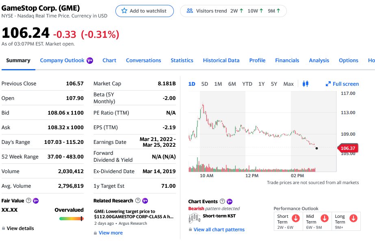375x241 pixels.
Task: Click the Ex-Dividend Date Mar 14, 2019
Action: pos(159,172)
